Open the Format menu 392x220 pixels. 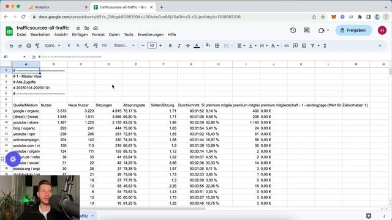(98, 35)
